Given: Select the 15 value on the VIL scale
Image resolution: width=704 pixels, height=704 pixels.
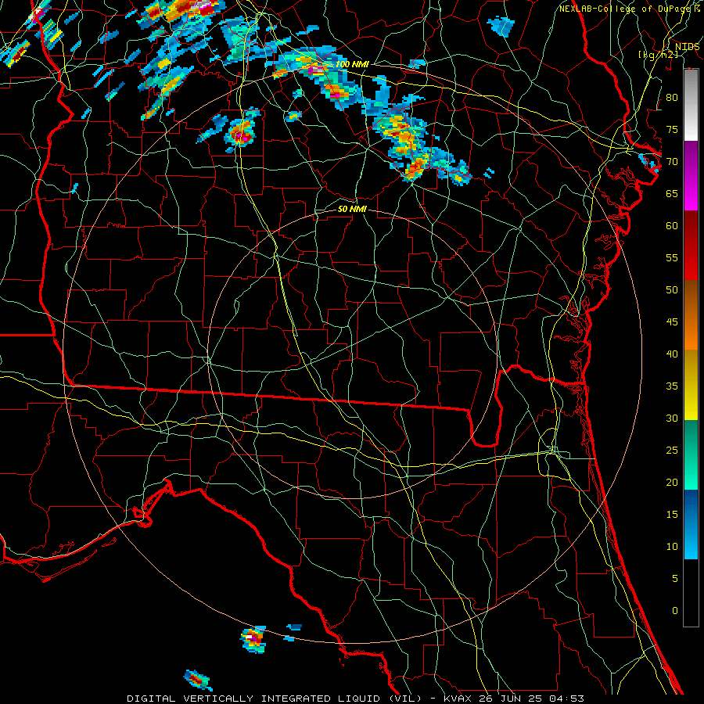Looking at the screenshot, I should tap(672, 514).
